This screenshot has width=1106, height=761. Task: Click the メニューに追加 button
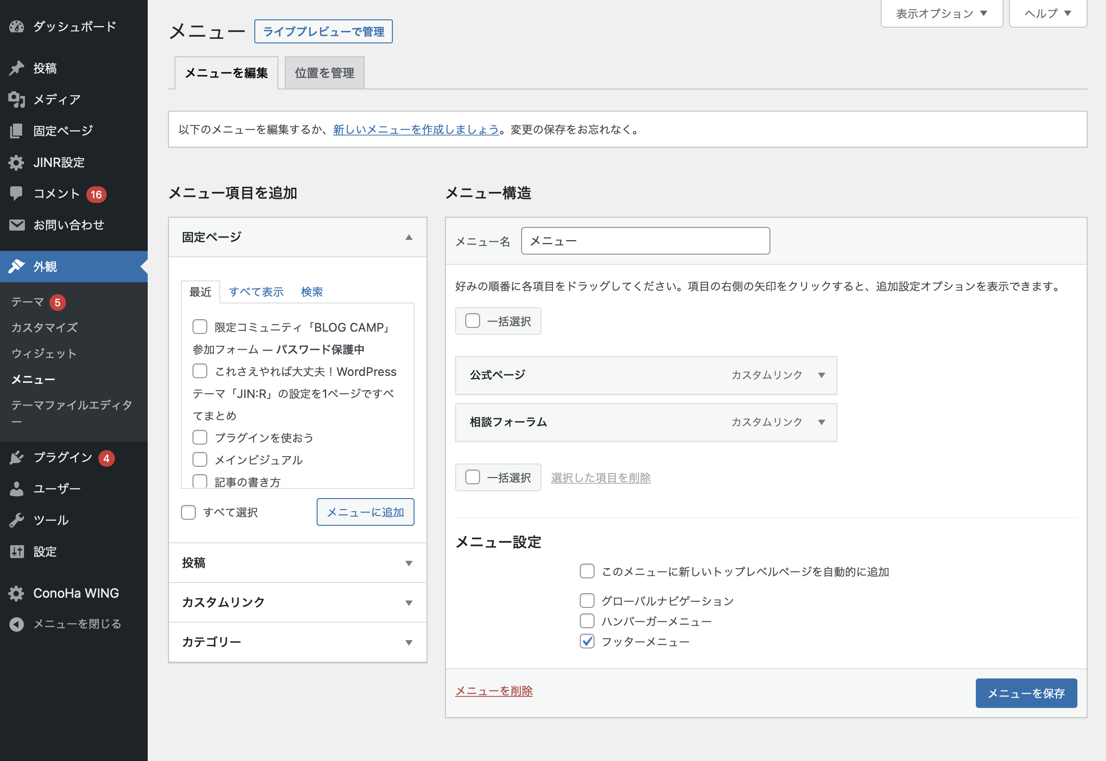(366, 512)
